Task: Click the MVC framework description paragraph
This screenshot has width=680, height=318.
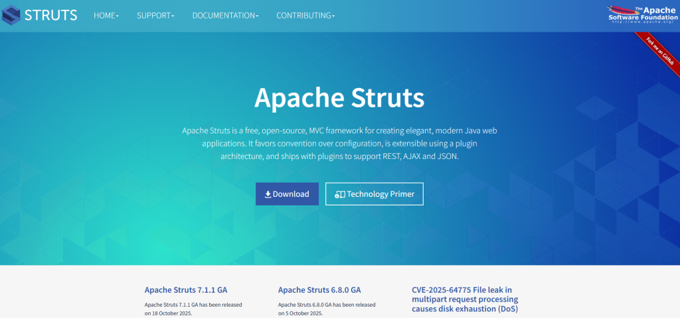Action: [339, 144]
